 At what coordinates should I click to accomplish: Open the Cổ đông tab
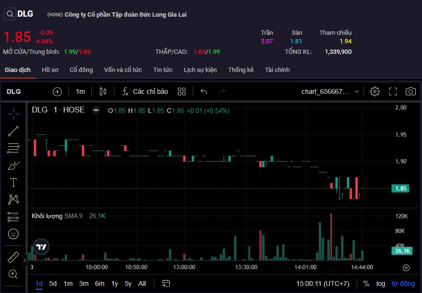pyautogui.click(x=81, y=70)
